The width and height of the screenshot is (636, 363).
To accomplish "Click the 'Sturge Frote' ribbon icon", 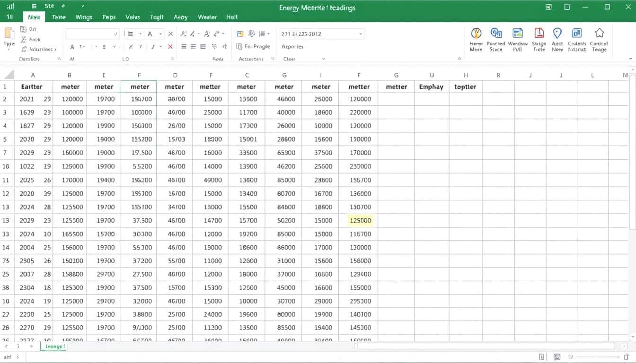I will [539, 33].
